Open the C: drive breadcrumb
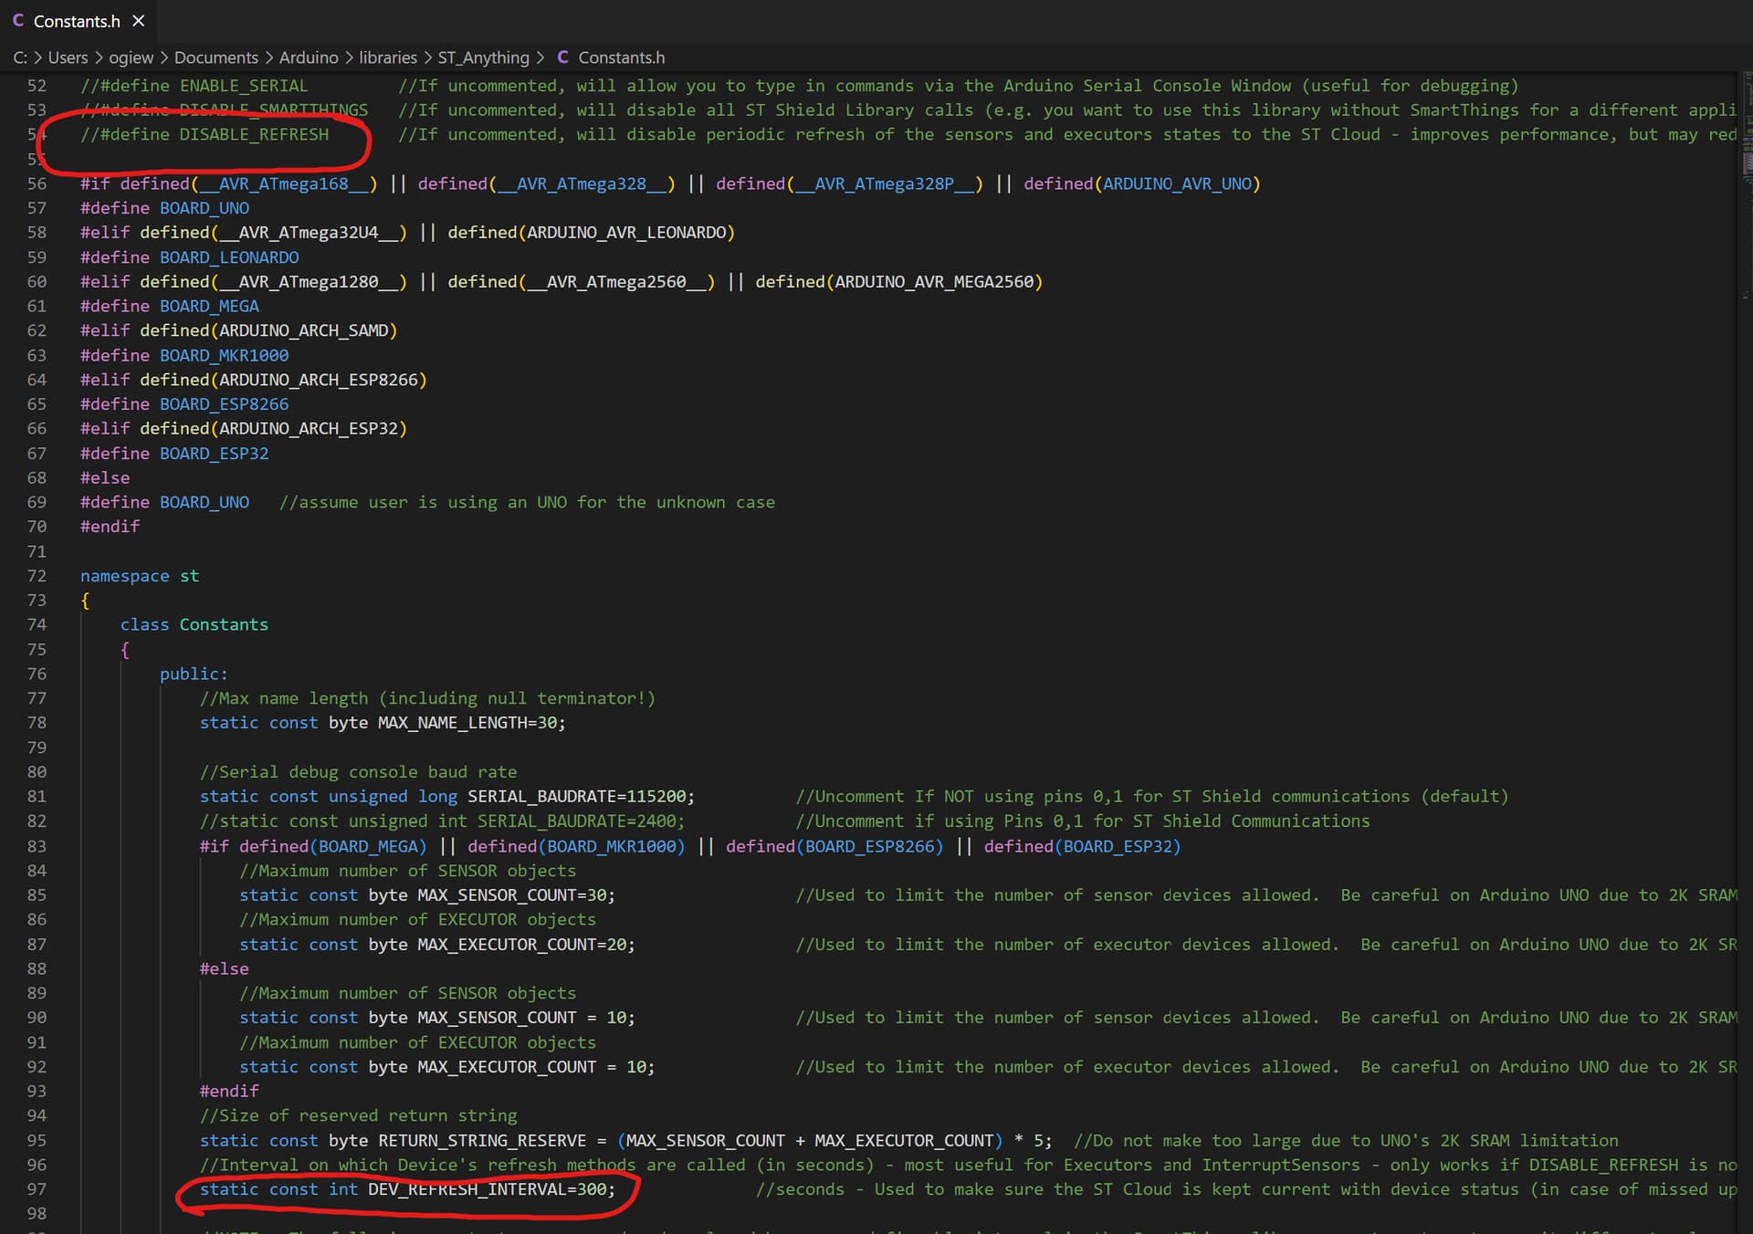The width and height of the screenshot is (1753, 1234). click(19, 58)
